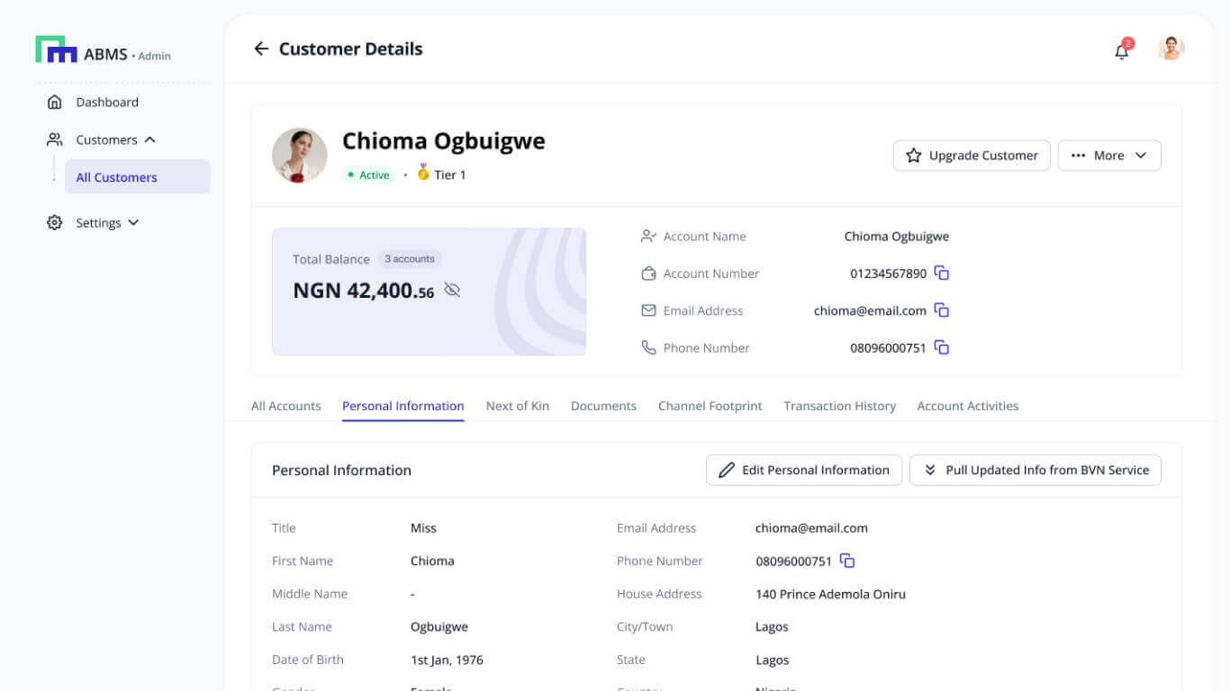Click Edit Personal Information button
1230x691 pixels.
click(x=803, y=470)
